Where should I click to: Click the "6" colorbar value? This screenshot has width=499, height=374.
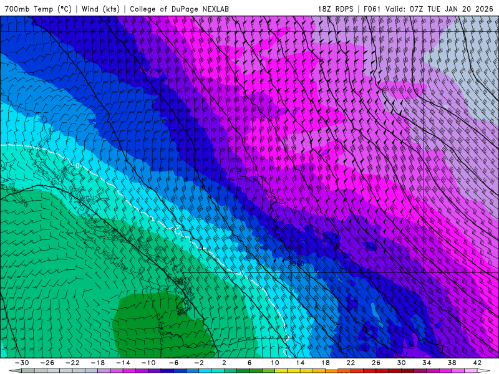[x=249, y=363]
